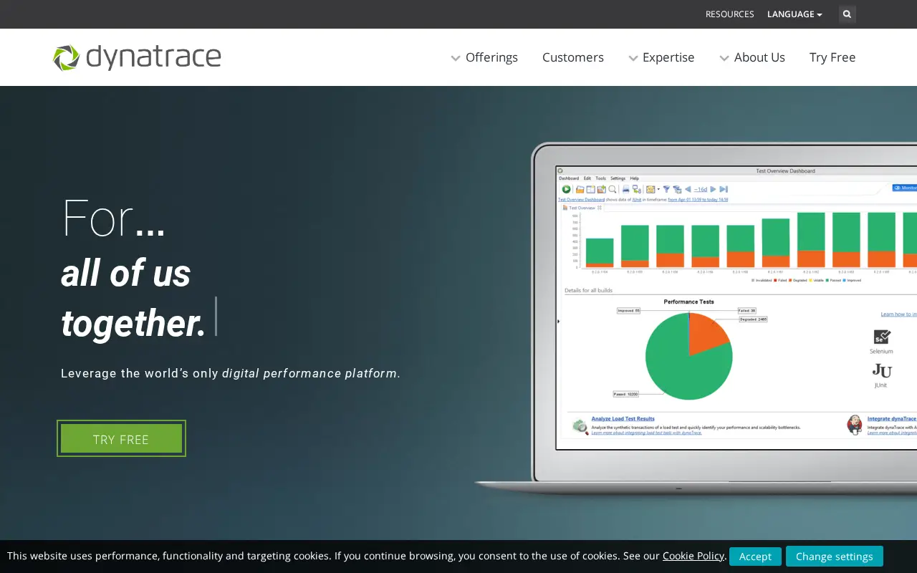Accept the cookie notice
Viewport: 917px width, 573px height.
(755, 557)
